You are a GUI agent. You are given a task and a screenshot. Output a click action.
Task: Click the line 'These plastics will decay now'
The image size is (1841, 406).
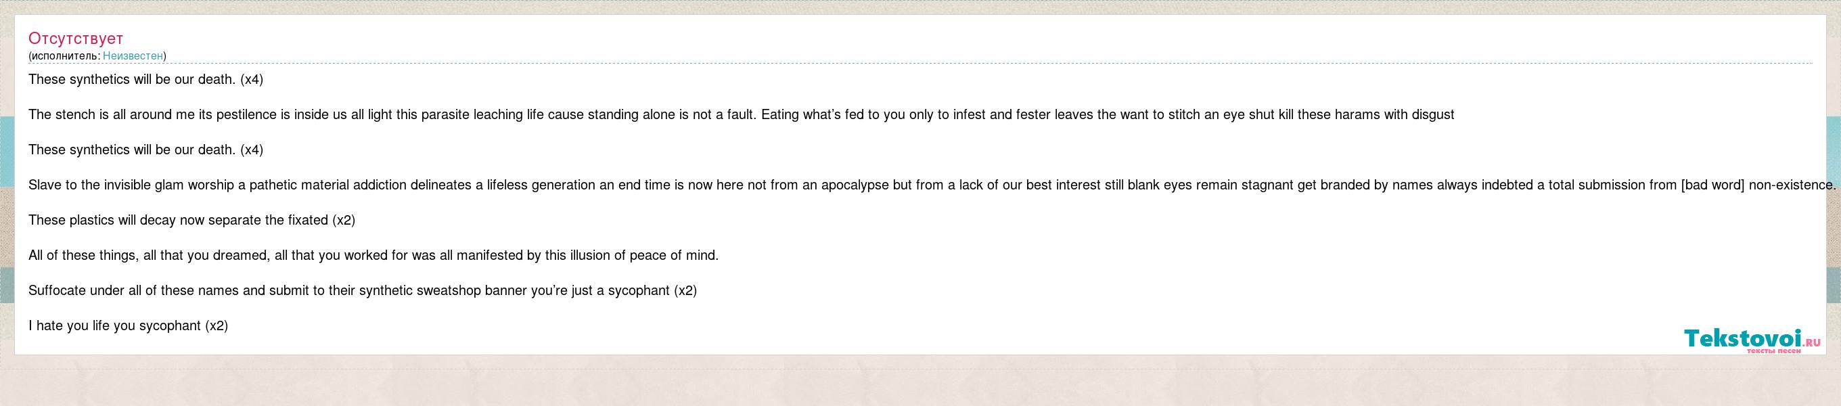click(191, 220)
